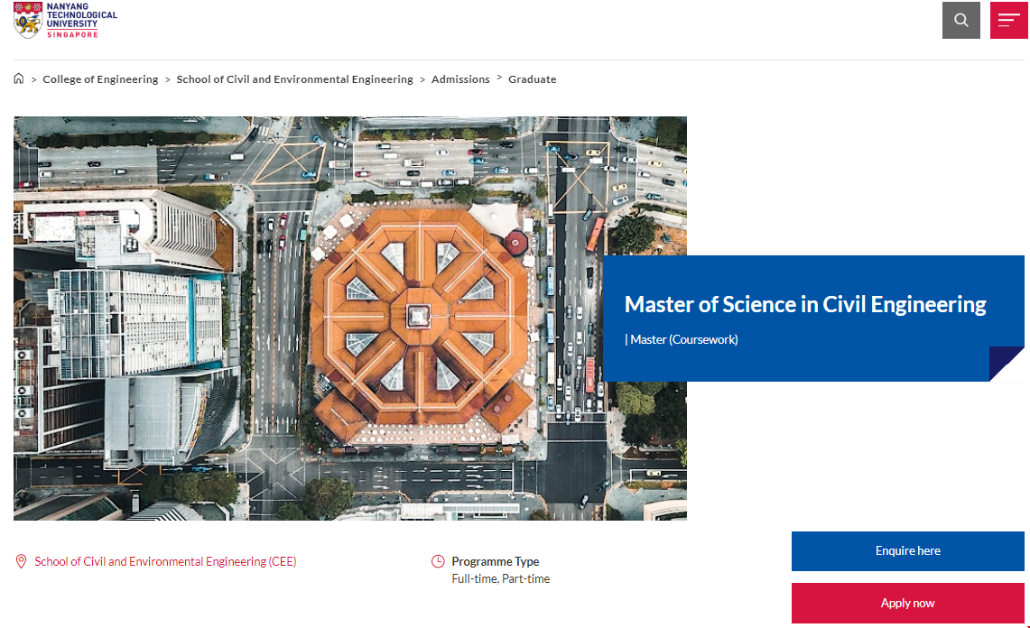Click the home icon in the breadcrumb

point(19,78)
